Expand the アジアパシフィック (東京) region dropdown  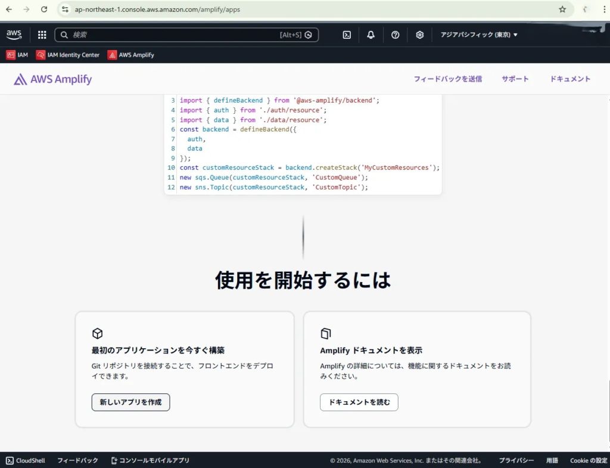[479, 35]
